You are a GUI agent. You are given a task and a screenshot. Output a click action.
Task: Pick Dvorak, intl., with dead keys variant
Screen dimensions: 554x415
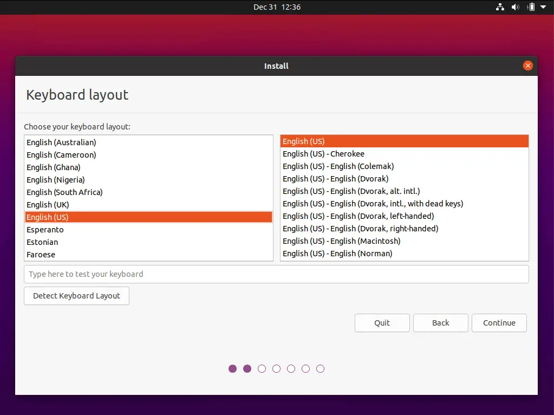coord(405,204)
